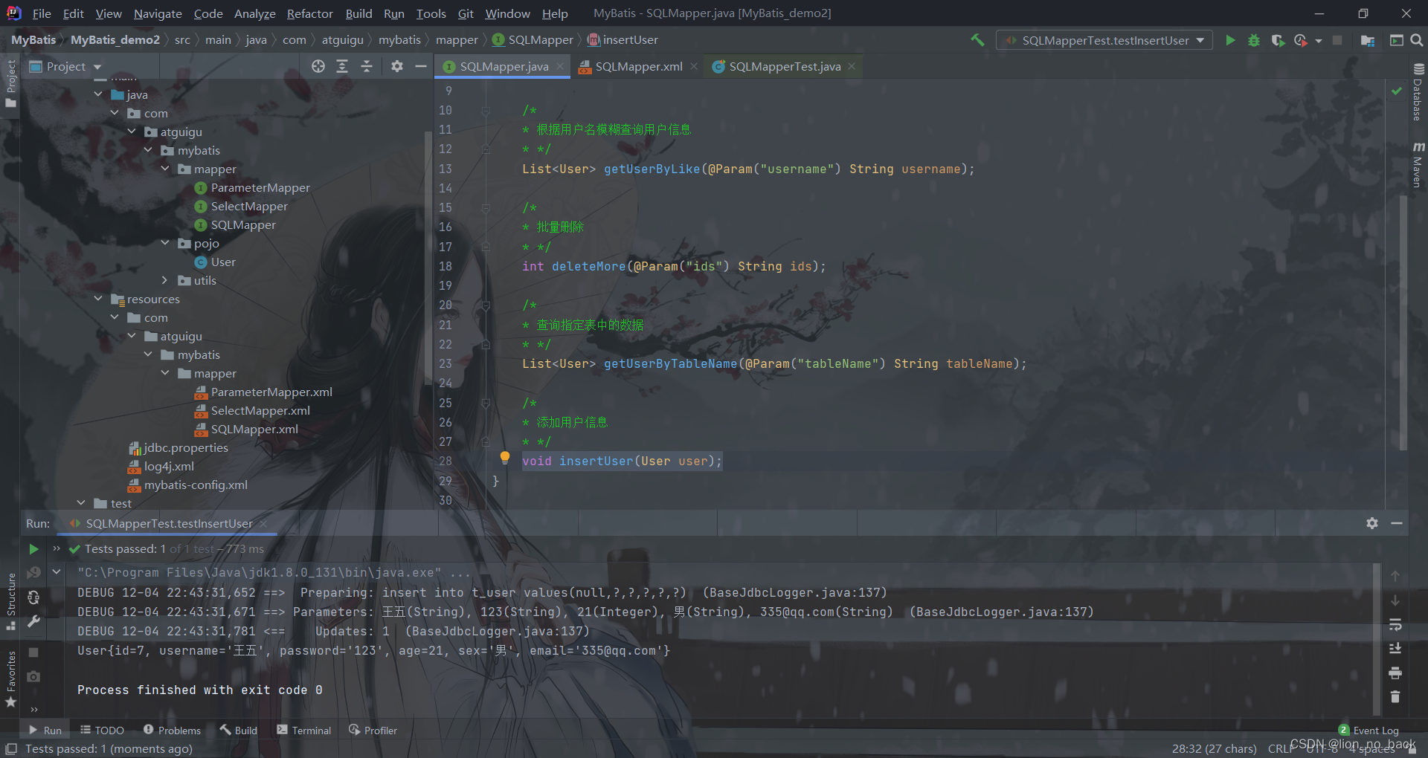Viewport: 1428px width, 758px height.
Task: Collapse the pojo package
Action: coord(165,243)
